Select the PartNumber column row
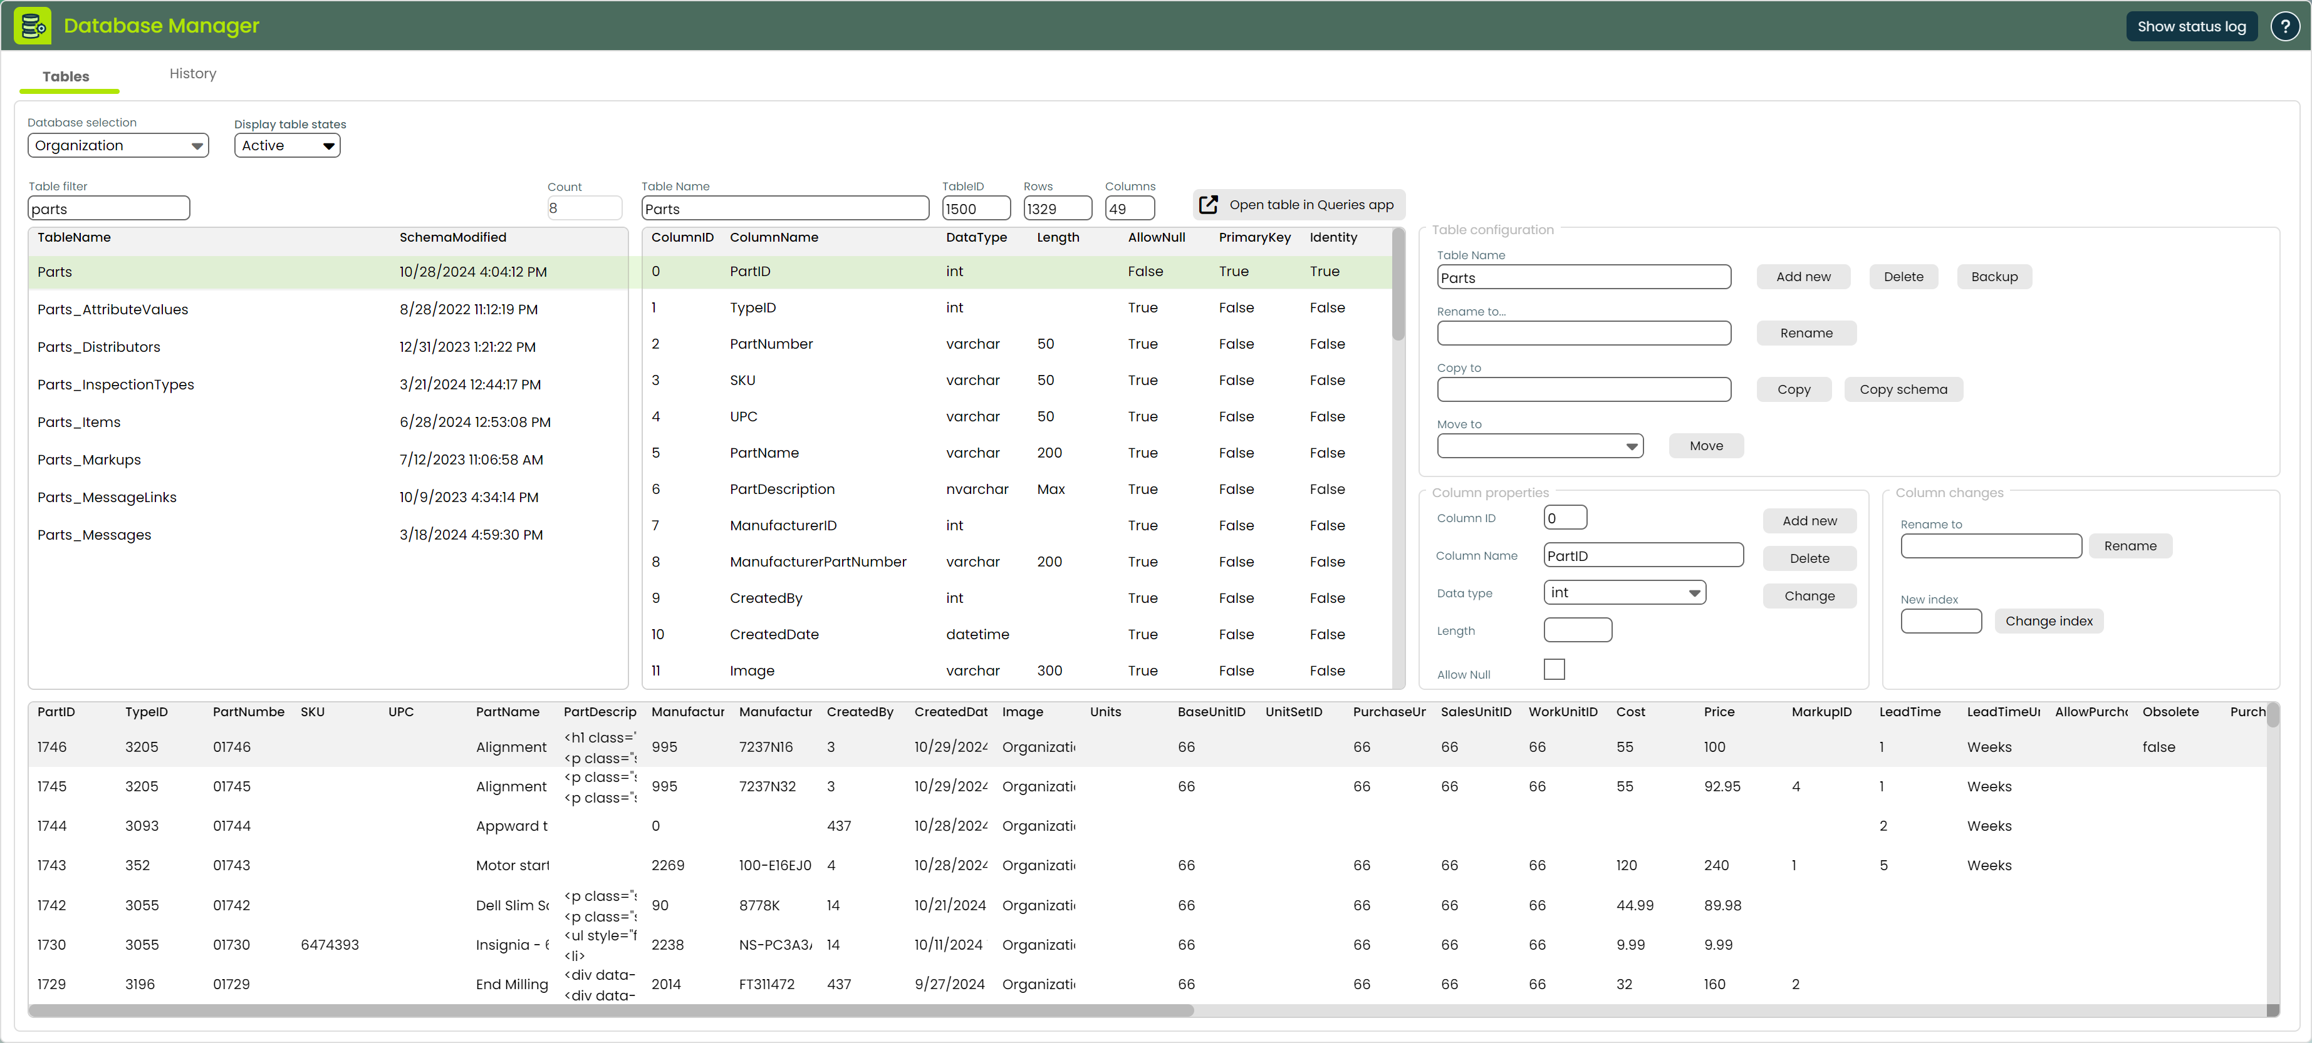 click(x=1017, y=344)
